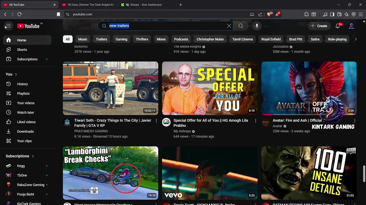This screenshot has width=366, height=205.
Task: Close the YouTube browser tab
Action: tap(55, 5)
